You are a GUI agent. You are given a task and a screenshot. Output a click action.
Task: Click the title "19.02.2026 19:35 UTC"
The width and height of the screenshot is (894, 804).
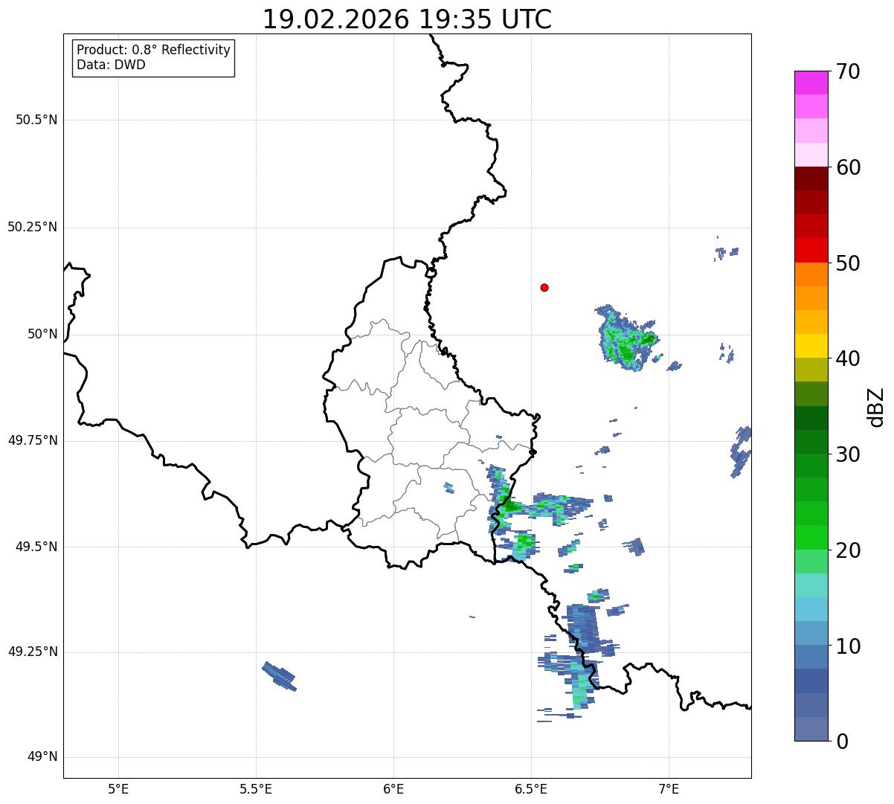(407, 20)
